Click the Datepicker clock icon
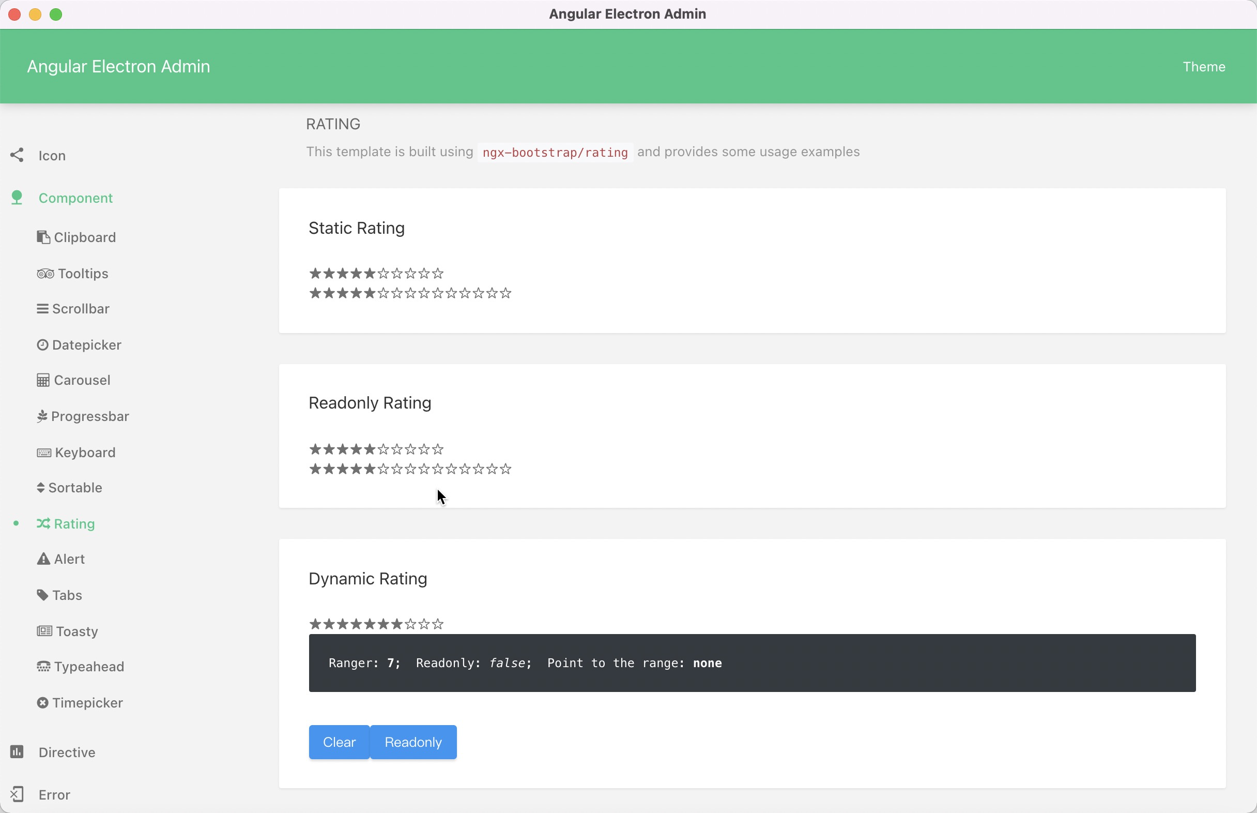The height and width of the screenshot is (813, 1257). point(43,345)
